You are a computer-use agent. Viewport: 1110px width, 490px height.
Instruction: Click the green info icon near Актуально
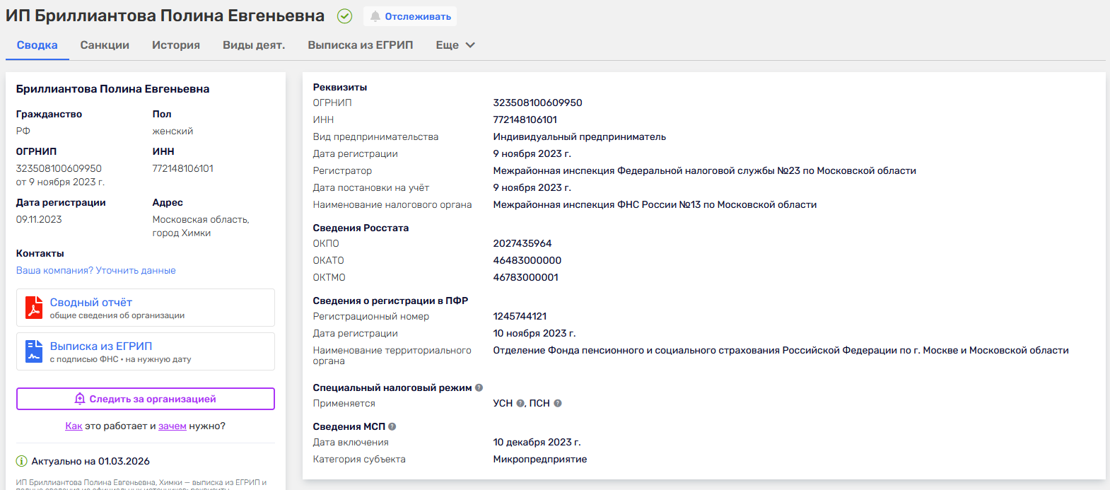click(22, 461)
